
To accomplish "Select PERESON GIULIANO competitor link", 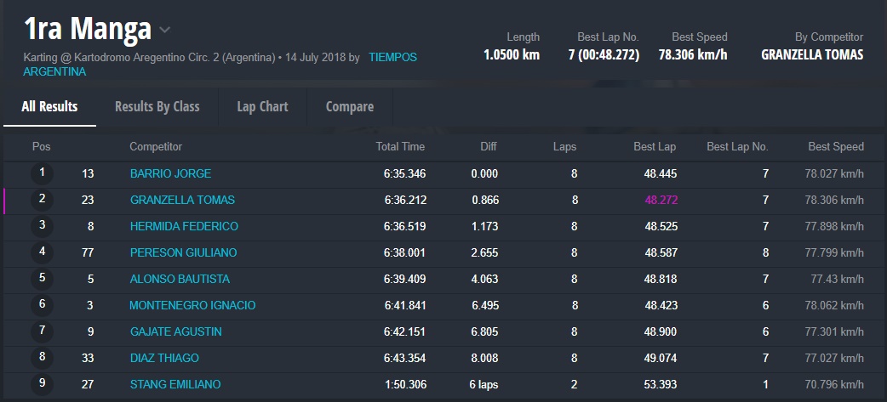I will click(x=183, y=252).
